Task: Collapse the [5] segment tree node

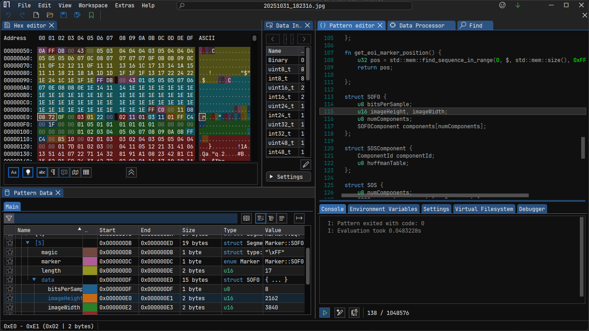Action: click(28, 243)
